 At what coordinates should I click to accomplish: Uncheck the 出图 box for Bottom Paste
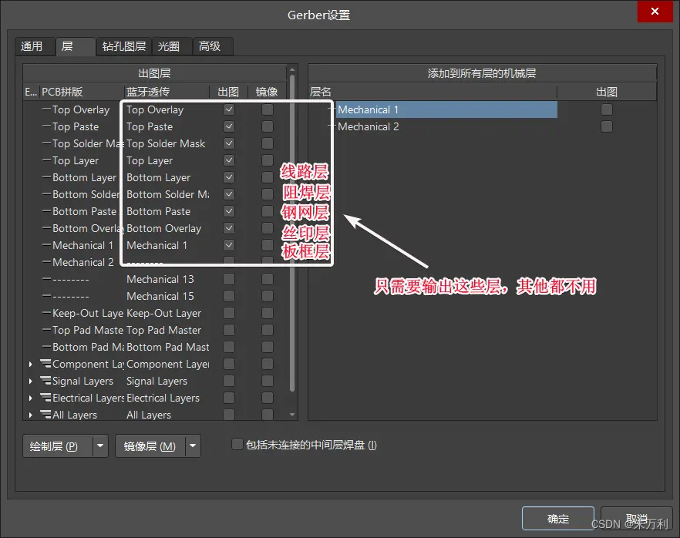click(227, 211)
